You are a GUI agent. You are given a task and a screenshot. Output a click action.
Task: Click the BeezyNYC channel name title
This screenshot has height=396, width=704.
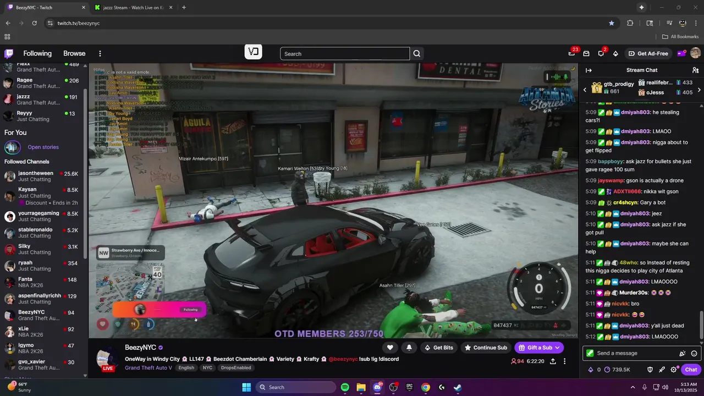coord(140,348)
